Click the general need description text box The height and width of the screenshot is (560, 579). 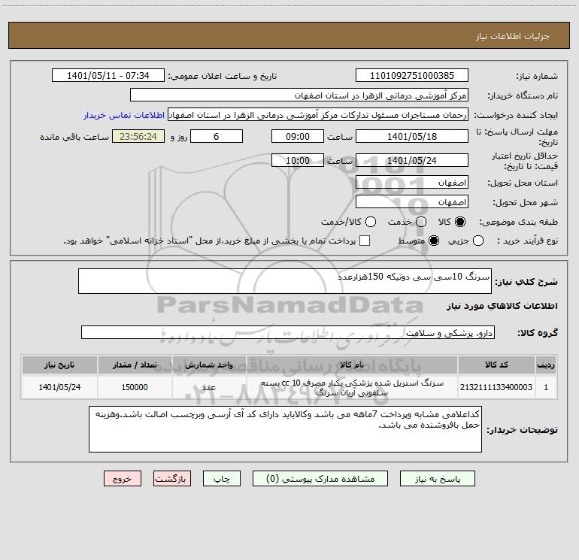point(285,281)
